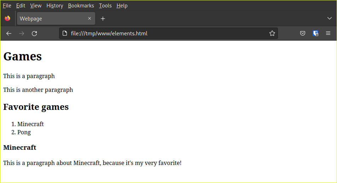Click the page icon in address bar

(65, 33)
